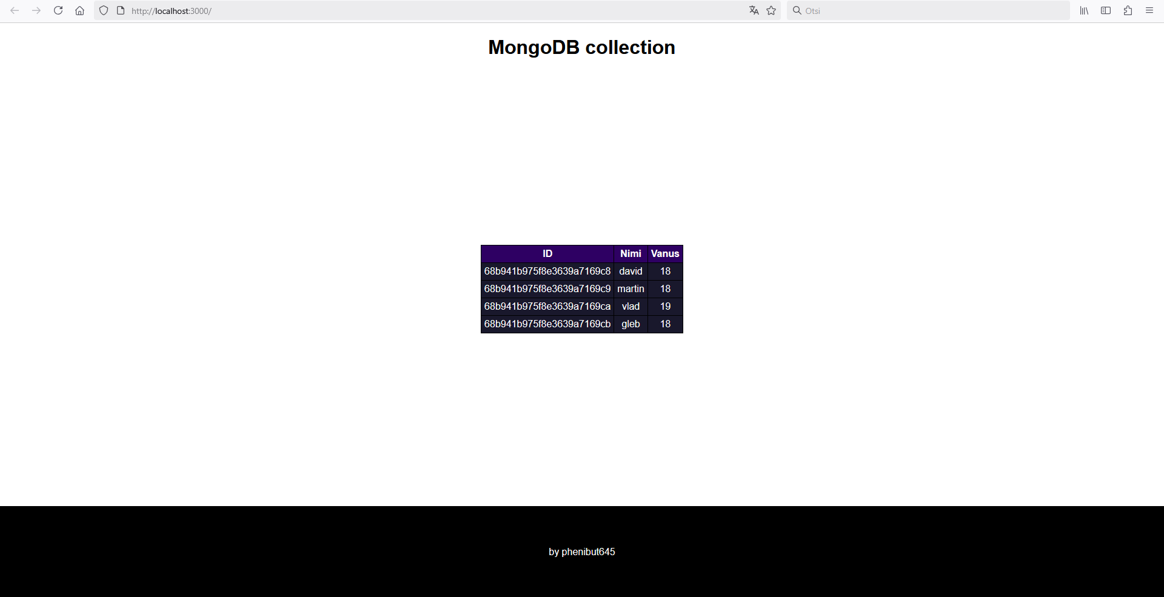Reload the current page

click(58, 11)
